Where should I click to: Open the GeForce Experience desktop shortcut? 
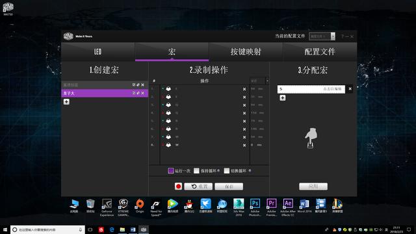pyautogui.click(x=107, y=207)
